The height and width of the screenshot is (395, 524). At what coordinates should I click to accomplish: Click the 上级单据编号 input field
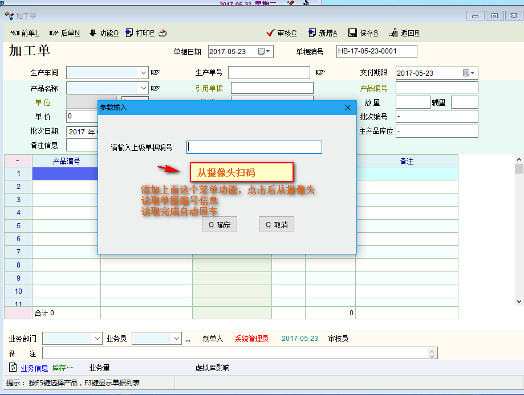point(254,147)
